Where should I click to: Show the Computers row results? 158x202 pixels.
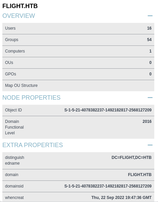click(x=78, y=51)
